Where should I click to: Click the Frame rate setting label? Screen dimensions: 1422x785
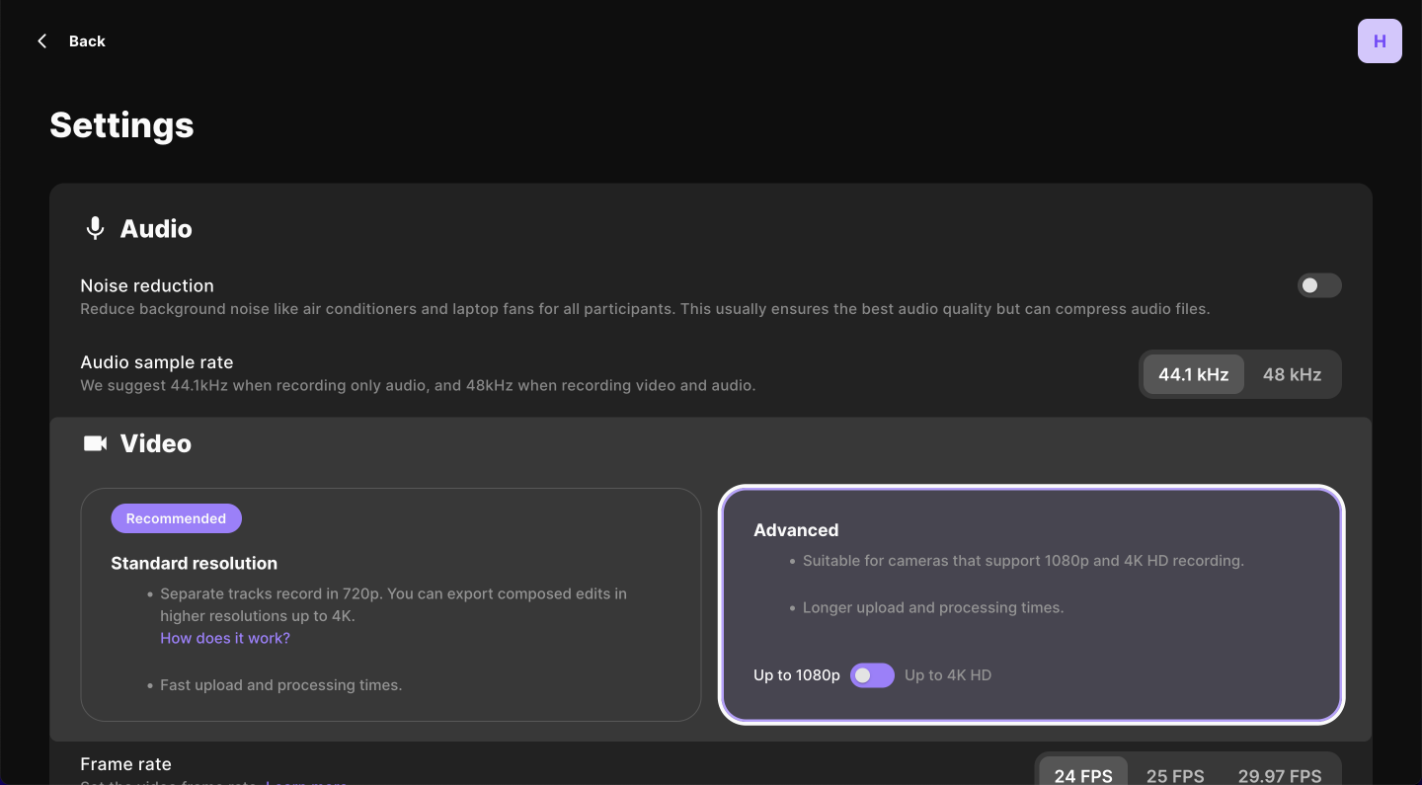(x=125, y=764)
